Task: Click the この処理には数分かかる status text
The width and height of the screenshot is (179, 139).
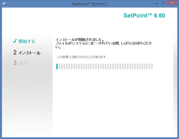Action: 82,57
